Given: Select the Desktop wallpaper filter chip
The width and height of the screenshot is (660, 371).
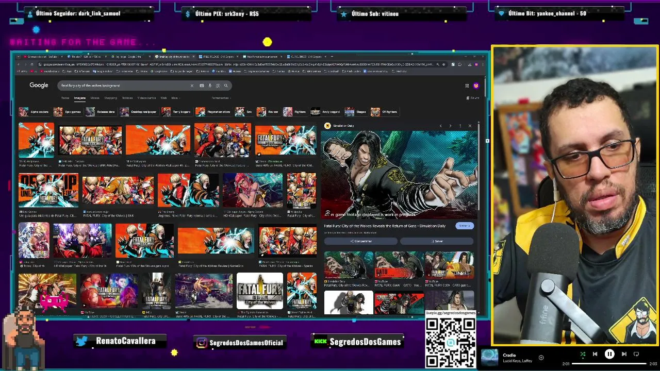Looking at the screenshot, I should point(139,112).
